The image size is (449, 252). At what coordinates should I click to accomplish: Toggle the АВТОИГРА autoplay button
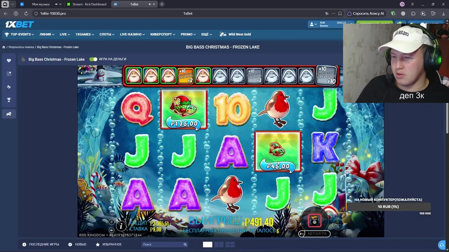tap(314, 233)
